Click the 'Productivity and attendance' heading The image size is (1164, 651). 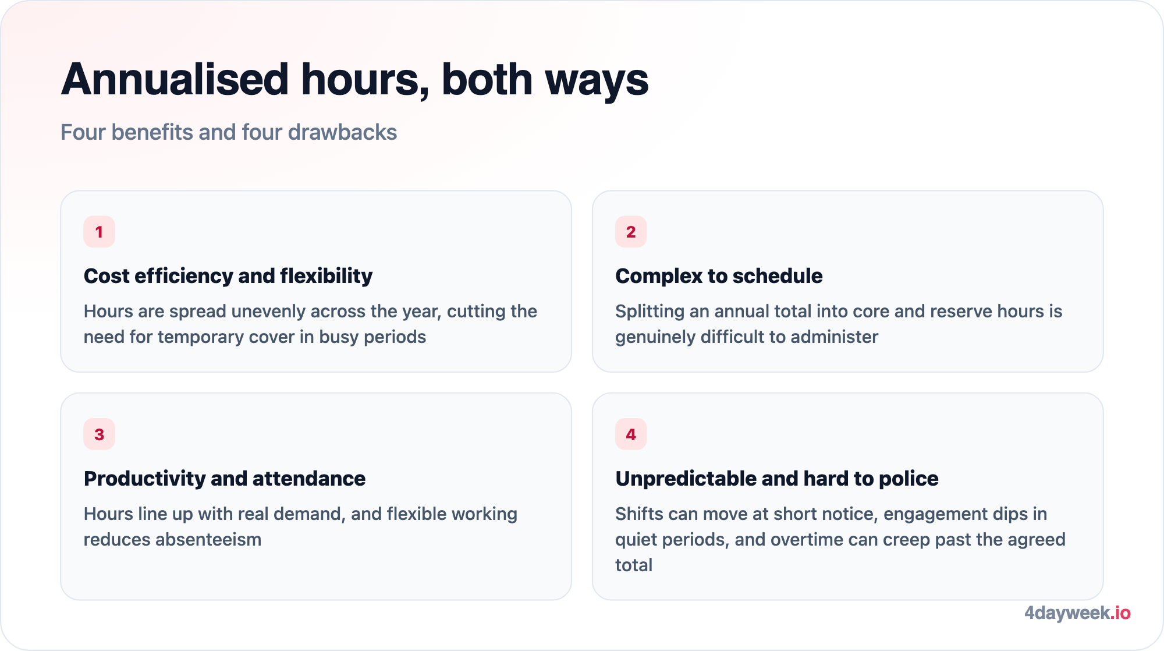pos(225,478)
